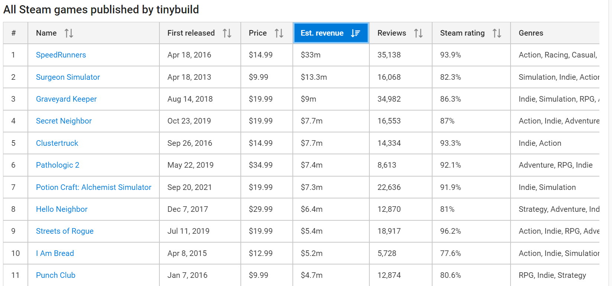Screen dimensions: 612x286
Task: Click the Adventure, RPG, Indie genres cell
Action: pyautogui.click(x=556, y=165)
